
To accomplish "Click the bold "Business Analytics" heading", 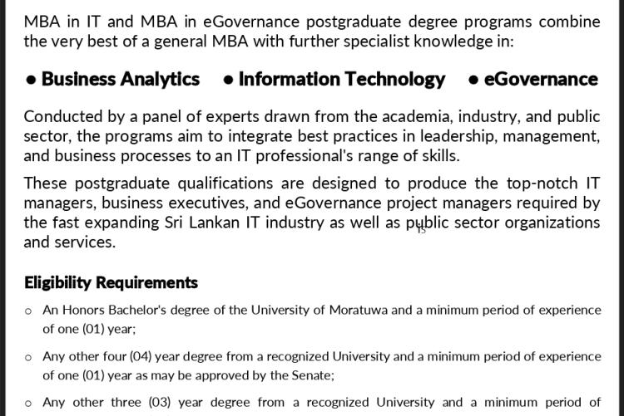I will (x=121, y=80).
